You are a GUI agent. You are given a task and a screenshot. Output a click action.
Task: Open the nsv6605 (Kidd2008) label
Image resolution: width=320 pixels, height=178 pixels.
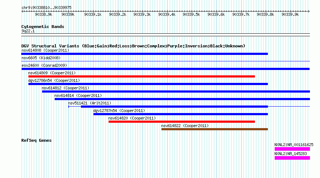click(41, 58)
